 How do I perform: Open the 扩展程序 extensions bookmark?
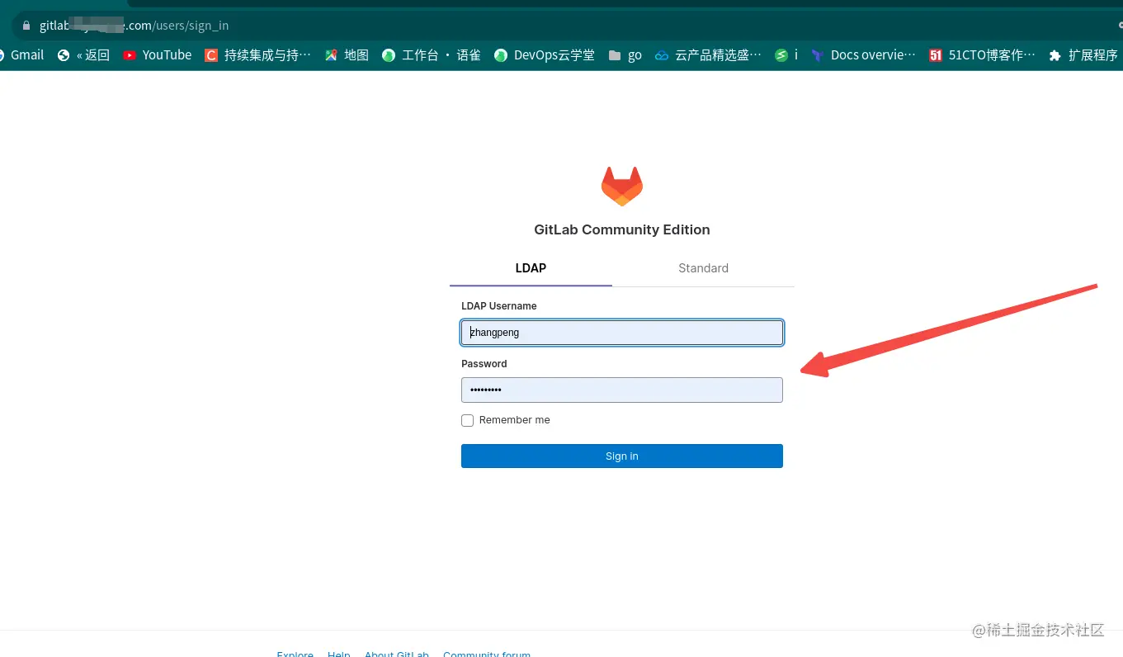[1083, 55]
